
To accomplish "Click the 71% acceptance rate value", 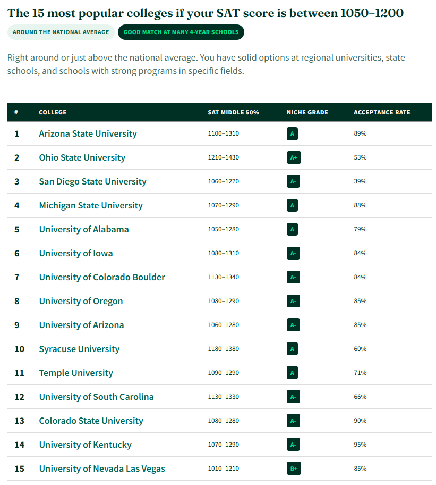I will (360, 373).
